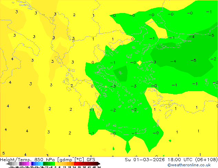Click the '(06+108)' forecast run label
Image resolution: width=218 pixels, height=168 pixels.
[206, 160]
